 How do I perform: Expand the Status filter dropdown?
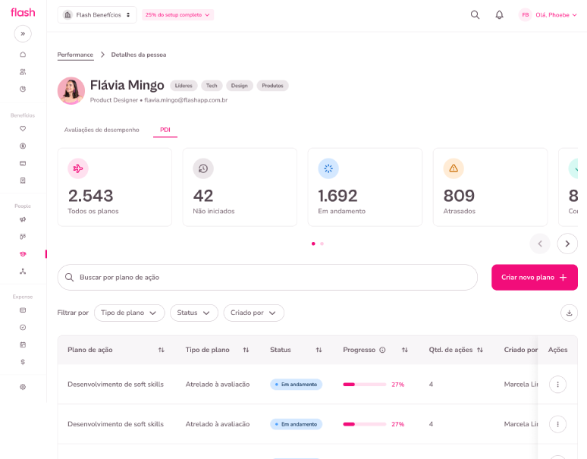[x=194, y=313]
